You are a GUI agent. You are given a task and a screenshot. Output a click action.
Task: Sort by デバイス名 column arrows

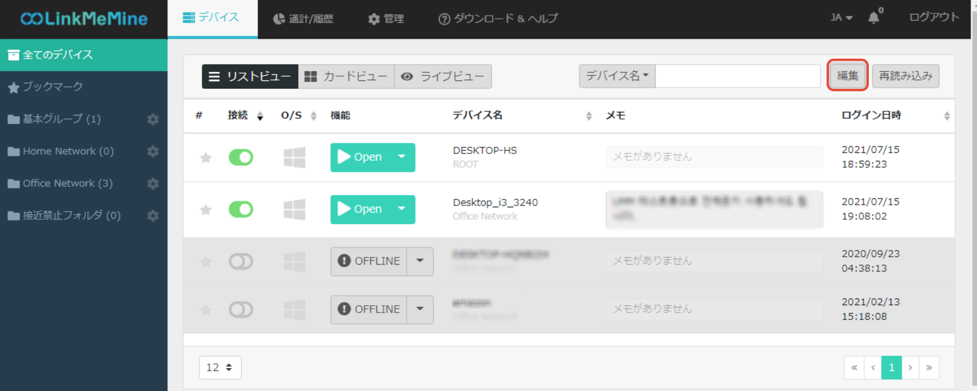(589, 116)
